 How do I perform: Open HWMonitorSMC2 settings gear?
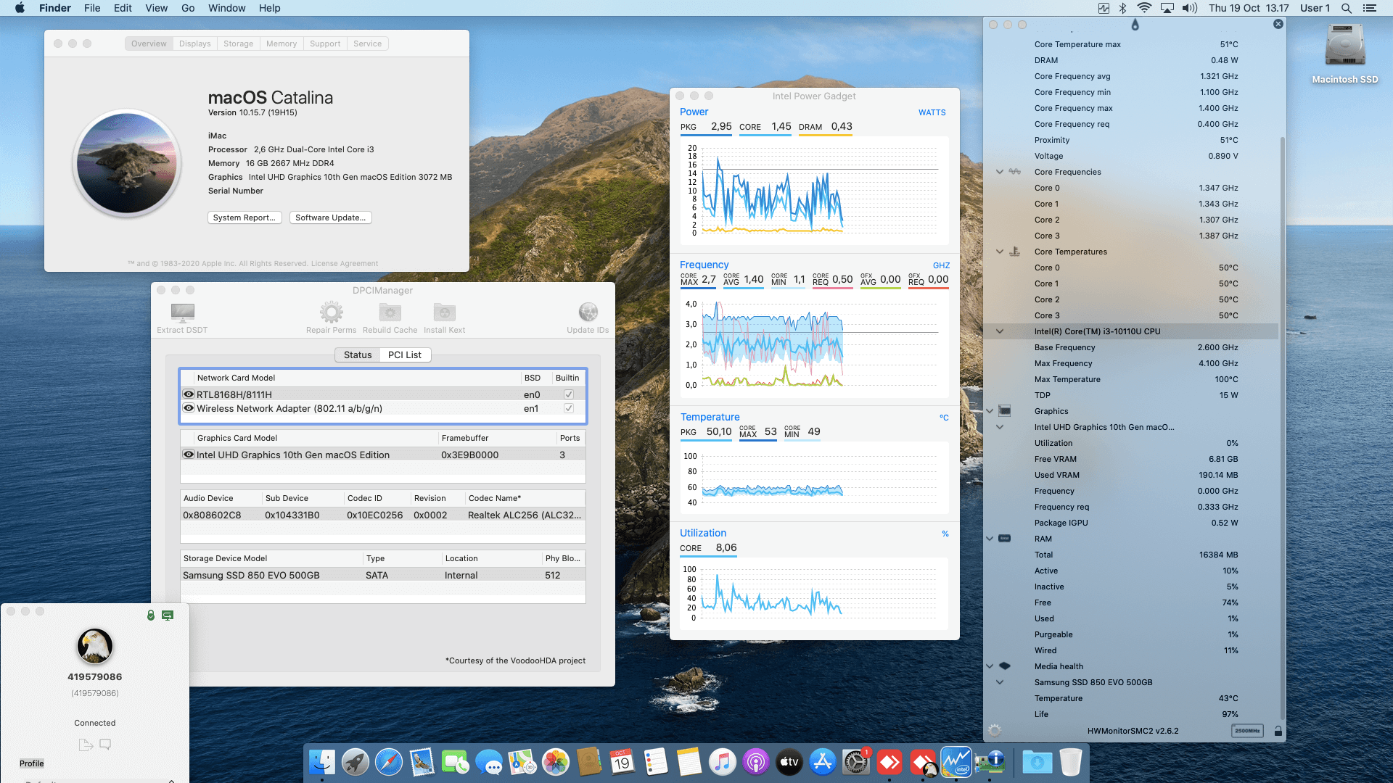click(x=995, y=731)
